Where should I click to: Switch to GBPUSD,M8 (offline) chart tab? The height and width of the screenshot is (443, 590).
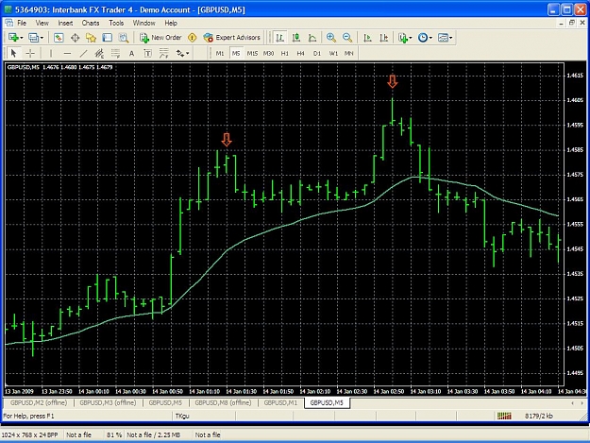(223, 402)
